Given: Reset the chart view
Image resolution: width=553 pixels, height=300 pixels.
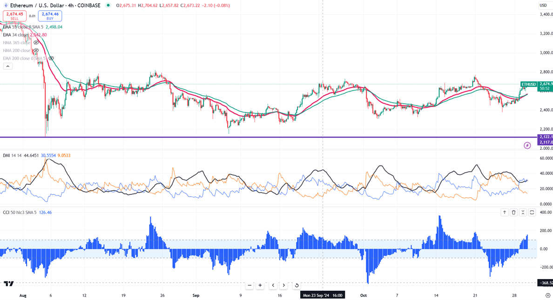Looking at the screenshot, I should point(297,285).
